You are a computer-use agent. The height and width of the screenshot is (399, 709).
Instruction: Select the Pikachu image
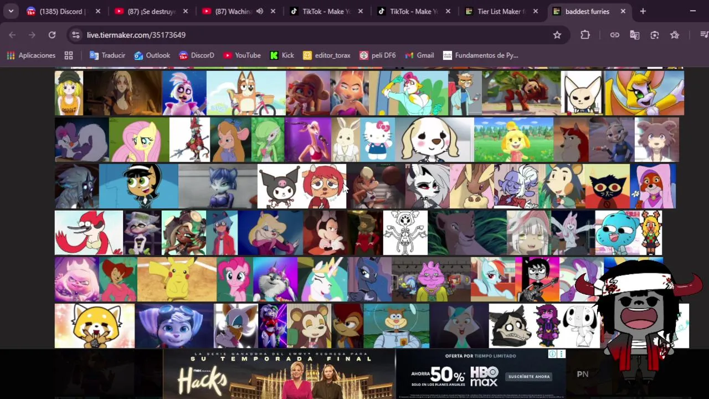click(x=177, y=279)
